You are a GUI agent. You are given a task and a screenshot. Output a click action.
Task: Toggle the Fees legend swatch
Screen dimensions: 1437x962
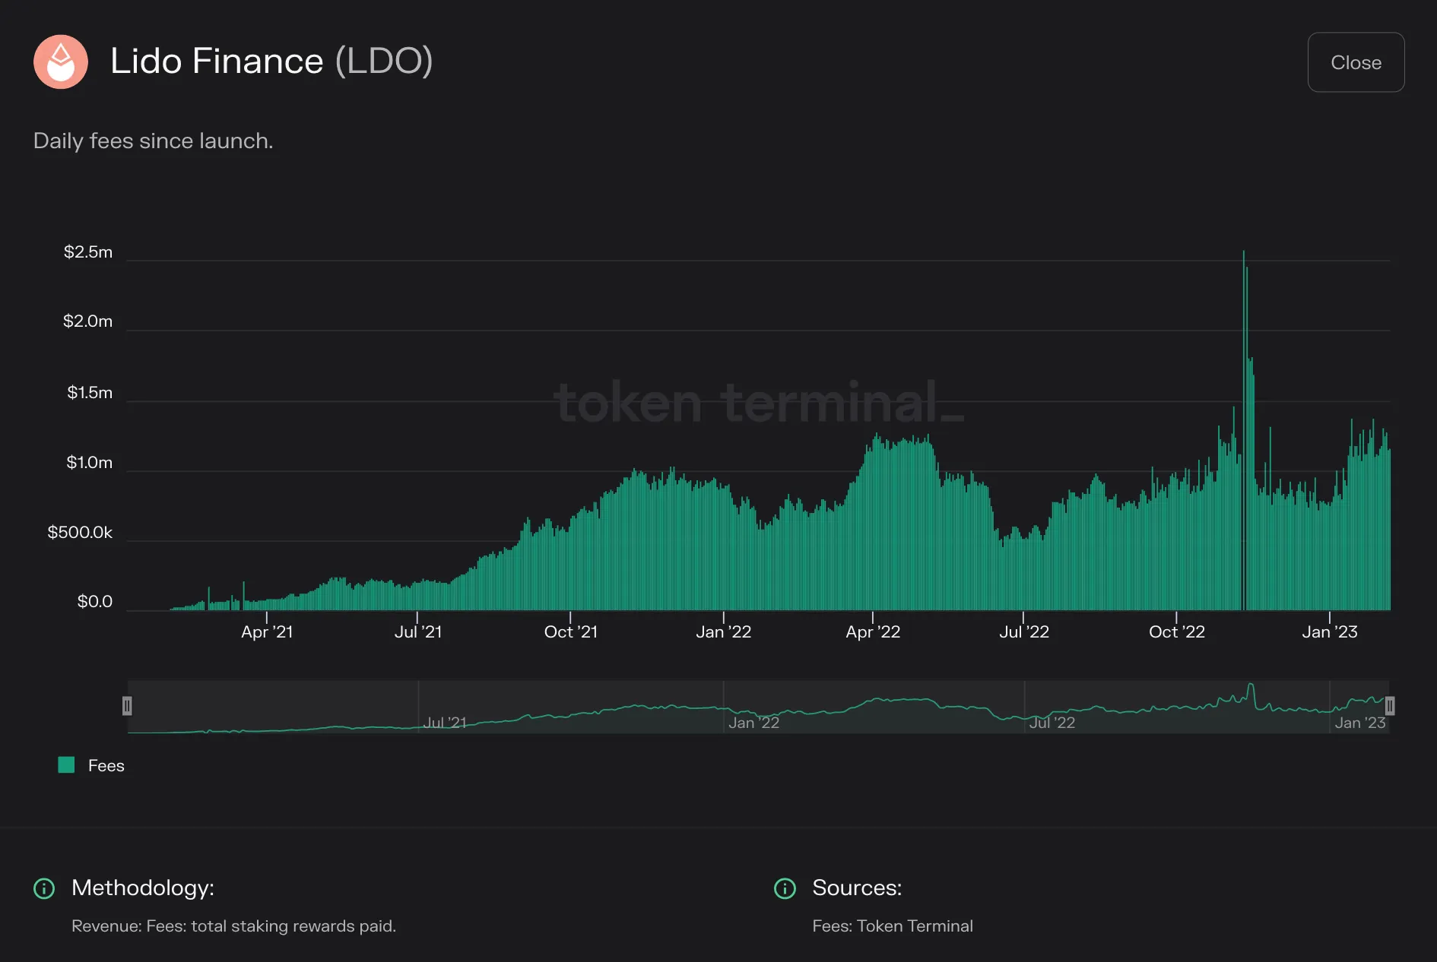66,765
